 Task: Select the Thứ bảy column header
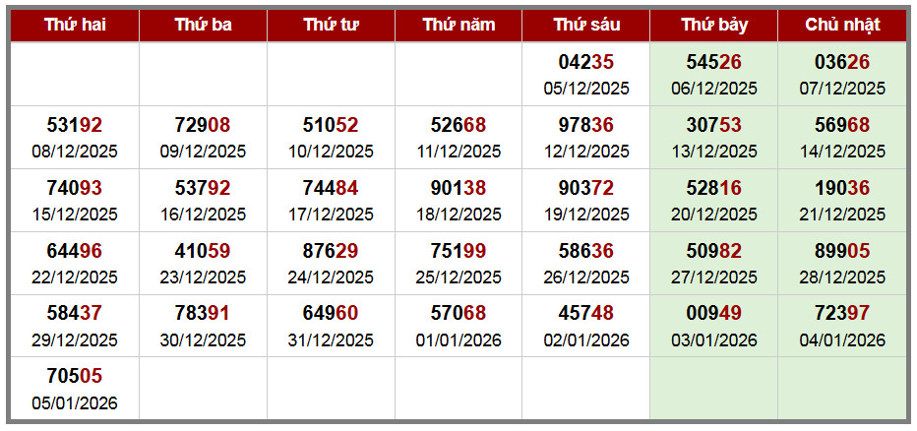point(713,26)
